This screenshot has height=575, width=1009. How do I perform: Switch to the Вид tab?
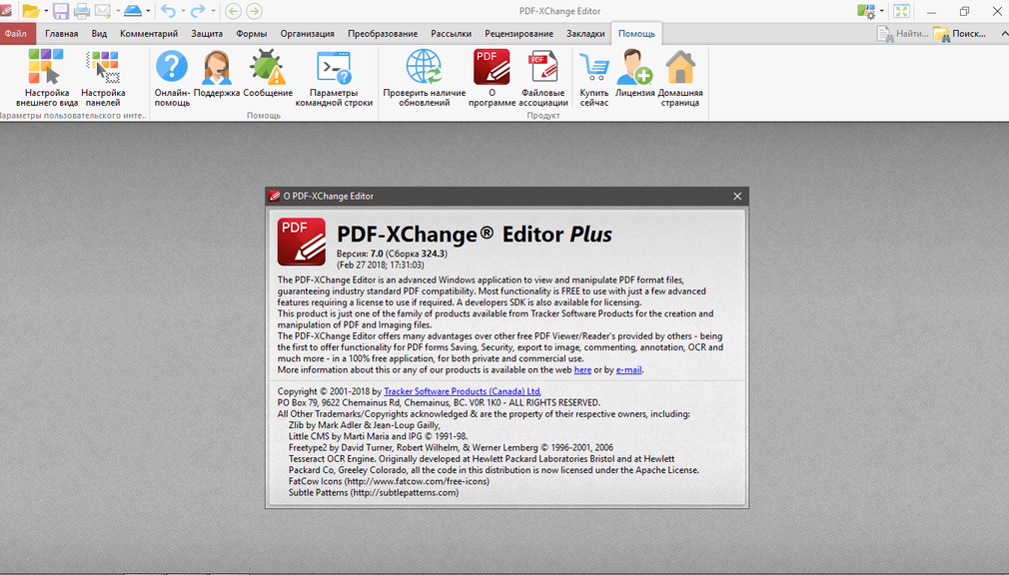99,34
